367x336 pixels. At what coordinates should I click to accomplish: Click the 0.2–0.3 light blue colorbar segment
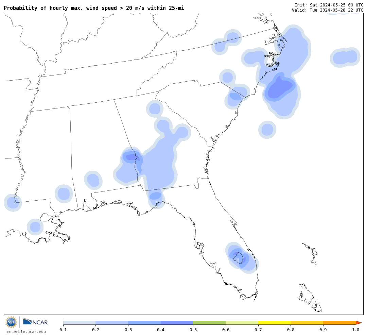click(112, 323)
